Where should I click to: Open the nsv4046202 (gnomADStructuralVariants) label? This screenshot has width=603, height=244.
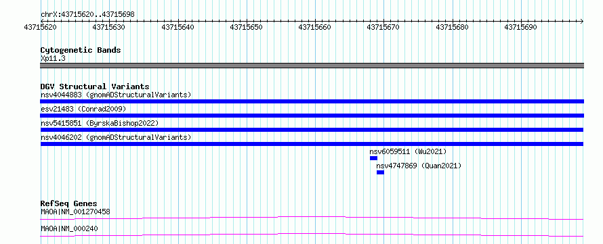point(116,137)
